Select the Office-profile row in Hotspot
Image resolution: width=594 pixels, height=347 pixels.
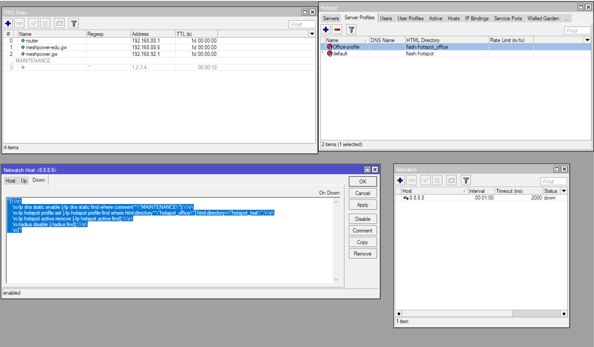456,47
